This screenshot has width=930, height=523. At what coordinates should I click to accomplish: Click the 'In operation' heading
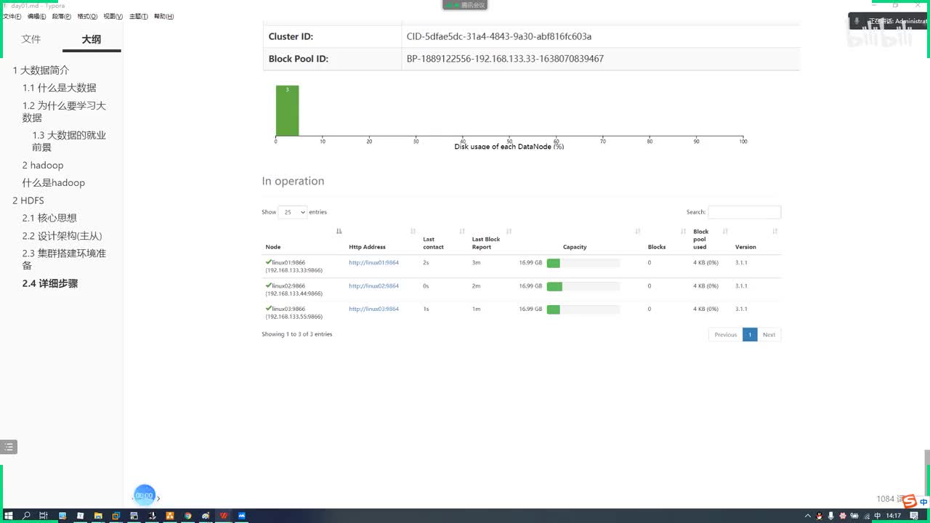point(293,181)
